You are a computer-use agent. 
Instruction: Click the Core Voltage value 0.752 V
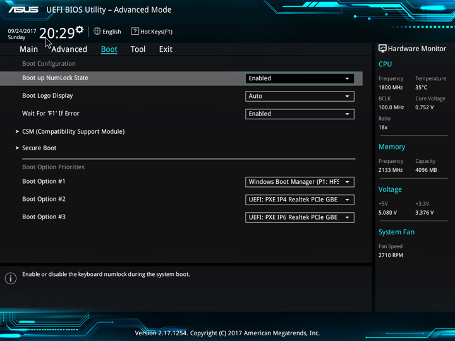425,107
